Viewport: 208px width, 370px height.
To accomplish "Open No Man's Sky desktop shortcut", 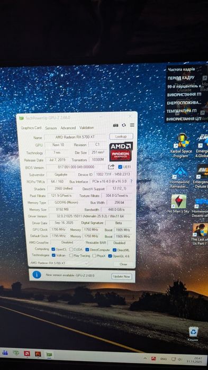I will (178, 204).
